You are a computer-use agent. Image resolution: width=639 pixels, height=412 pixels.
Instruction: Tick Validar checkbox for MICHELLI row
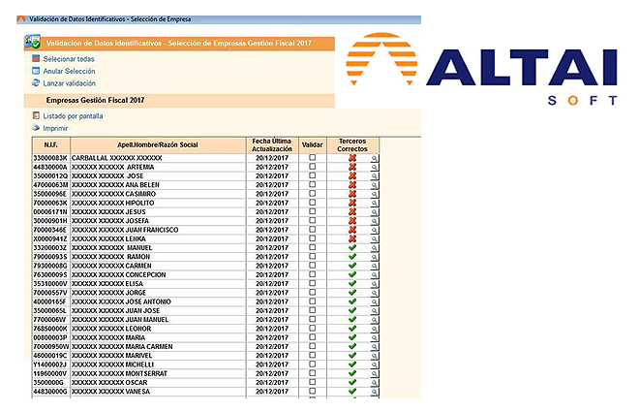[312, 364]
